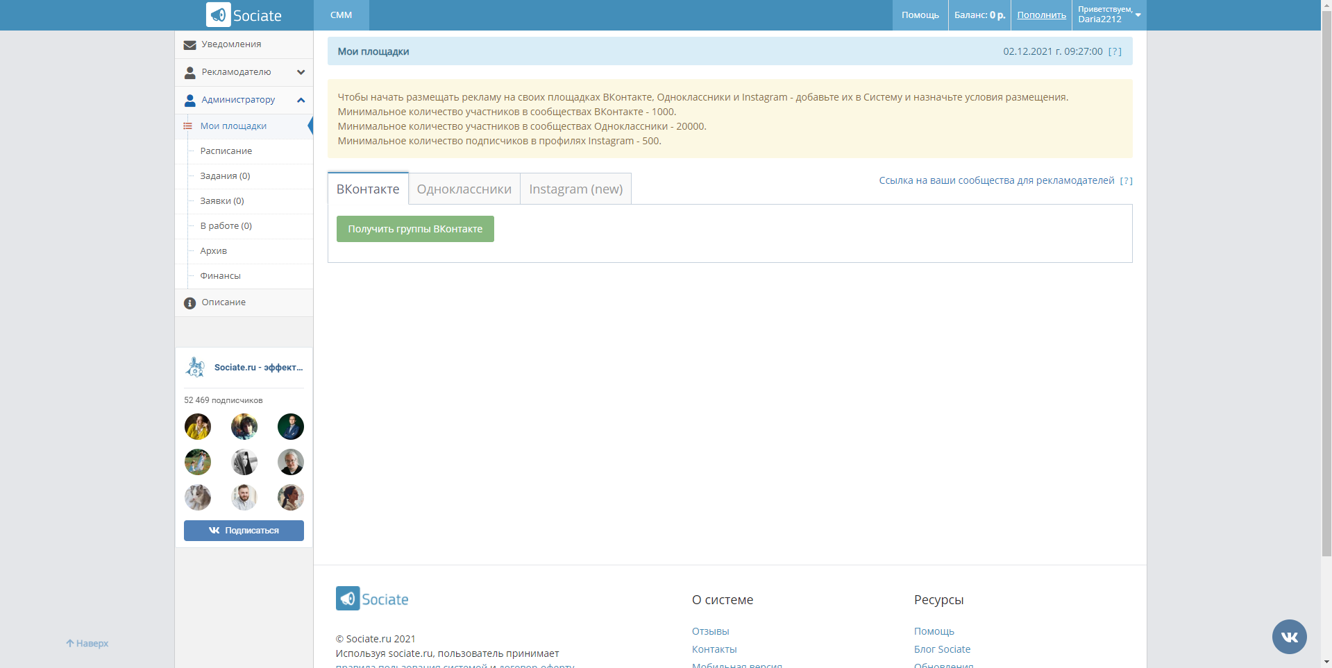Switch to the Одноклассники tab
Viewport: 1332px width, 668px height.
pos(464,189)
